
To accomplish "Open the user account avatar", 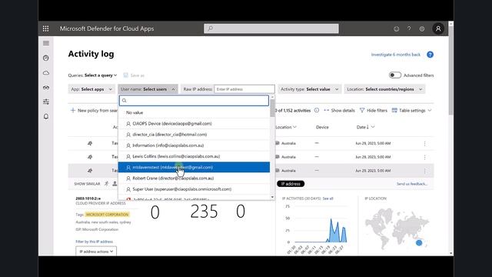I will 438,28.
